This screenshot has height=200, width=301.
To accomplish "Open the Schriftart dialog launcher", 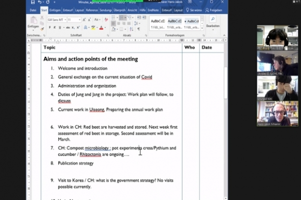I will coord(108,35).
